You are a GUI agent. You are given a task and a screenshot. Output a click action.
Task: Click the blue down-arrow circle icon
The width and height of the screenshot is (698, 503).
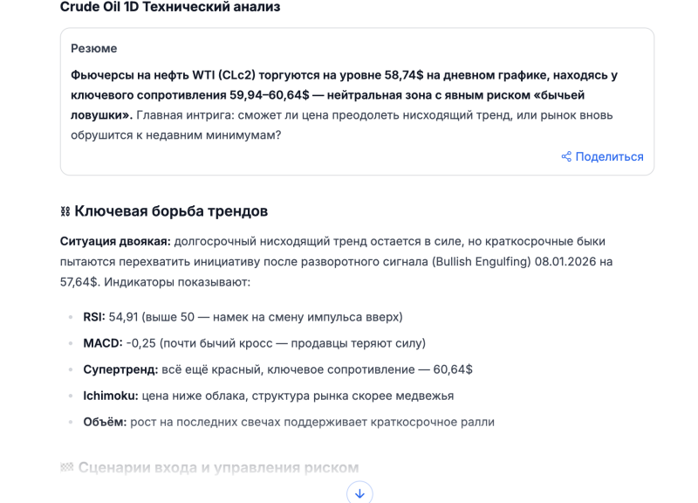359,494
